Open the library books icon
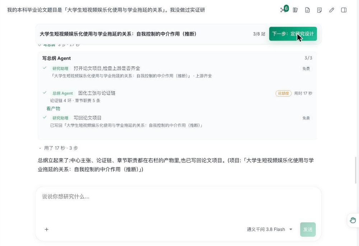Image resolution: width=359 pixels, height=246 pixels. [295, 10]
